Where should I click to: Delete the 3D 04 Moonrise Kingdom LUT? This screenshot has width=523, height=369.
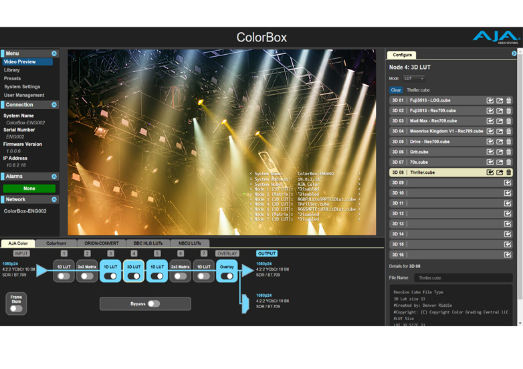pyautogui.click(x=509, y=131)
